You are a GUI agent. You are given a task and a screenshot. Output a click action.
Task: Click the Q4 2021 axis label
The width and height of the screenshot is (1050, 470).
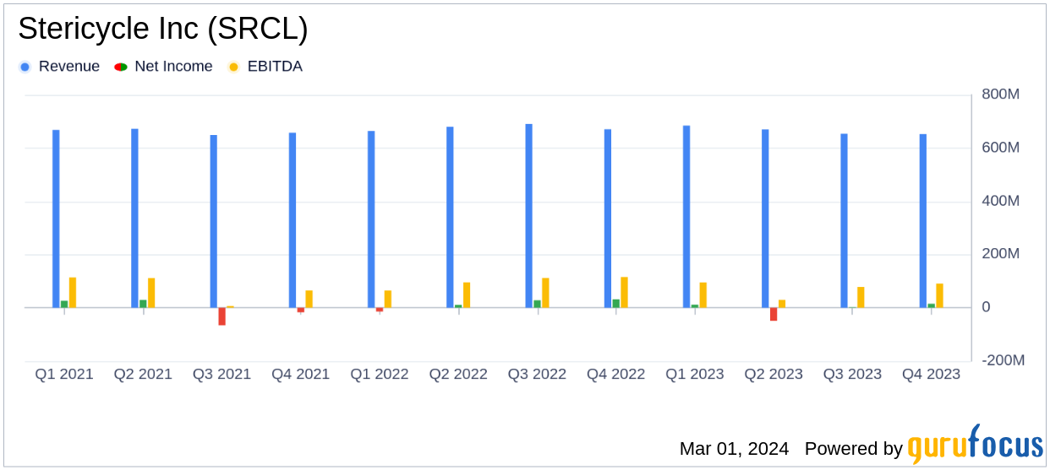pos(300,374)
